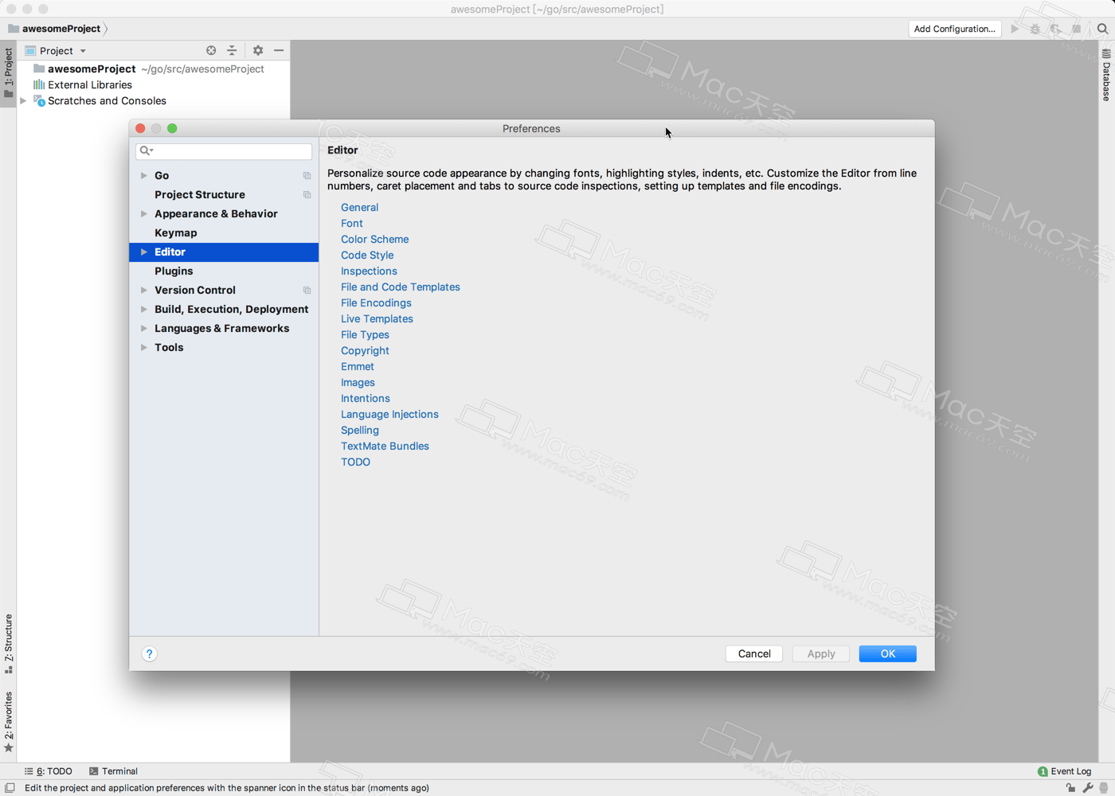This screenshot has height=796, width=1115.
Task: Click the spanner icon in status bar
Action: (x=1087, y=788)
